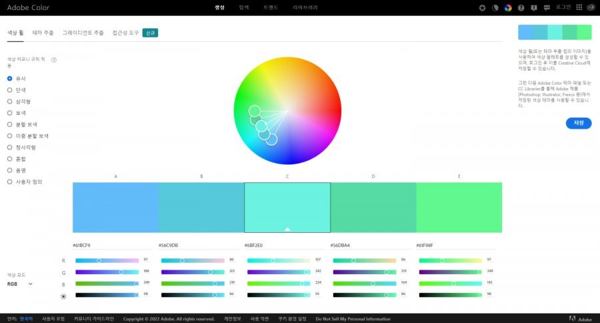Select the base color swatch C
Screen dimensions: 600x323
click(287, 208)
